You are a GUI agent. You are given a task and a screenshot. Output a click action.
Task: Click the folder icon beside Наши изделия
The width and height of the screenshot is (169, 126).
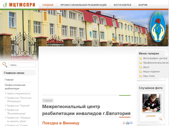140,72
